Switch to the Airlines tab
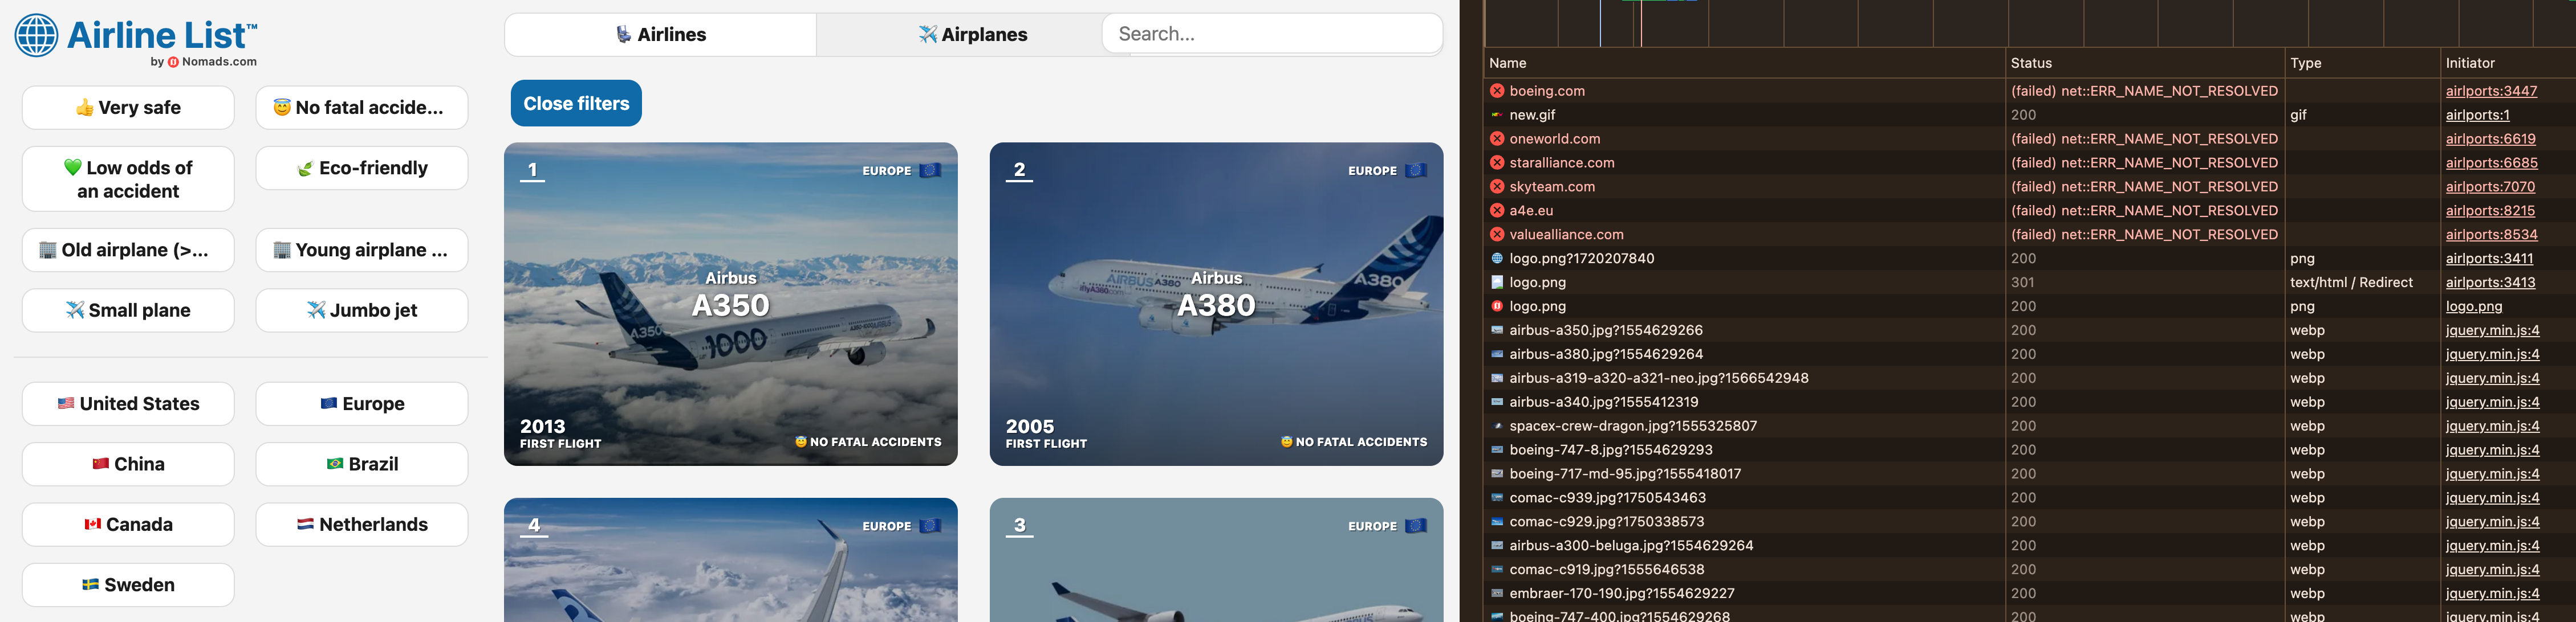The image size is (2576, 622). pyautogui.click(x=661, y=35)
